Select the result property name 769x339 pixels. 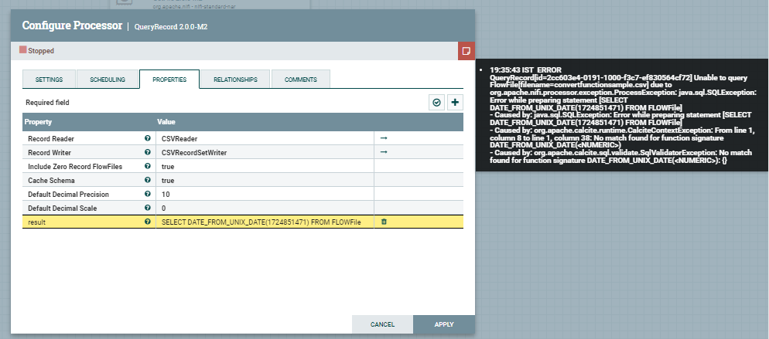click(37, 222)
